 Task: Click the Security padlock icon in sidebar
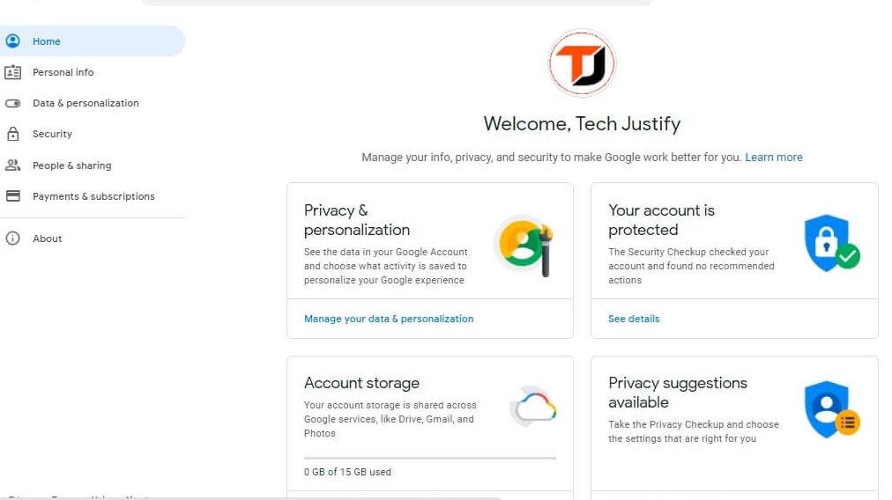pyautogui.click(x=12, y=134)
